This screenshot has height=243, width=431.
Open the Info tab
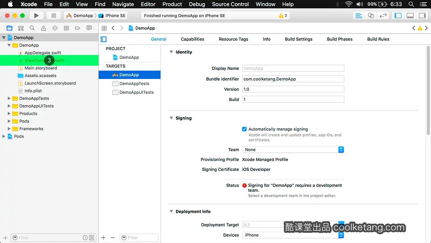coord(266,39)
